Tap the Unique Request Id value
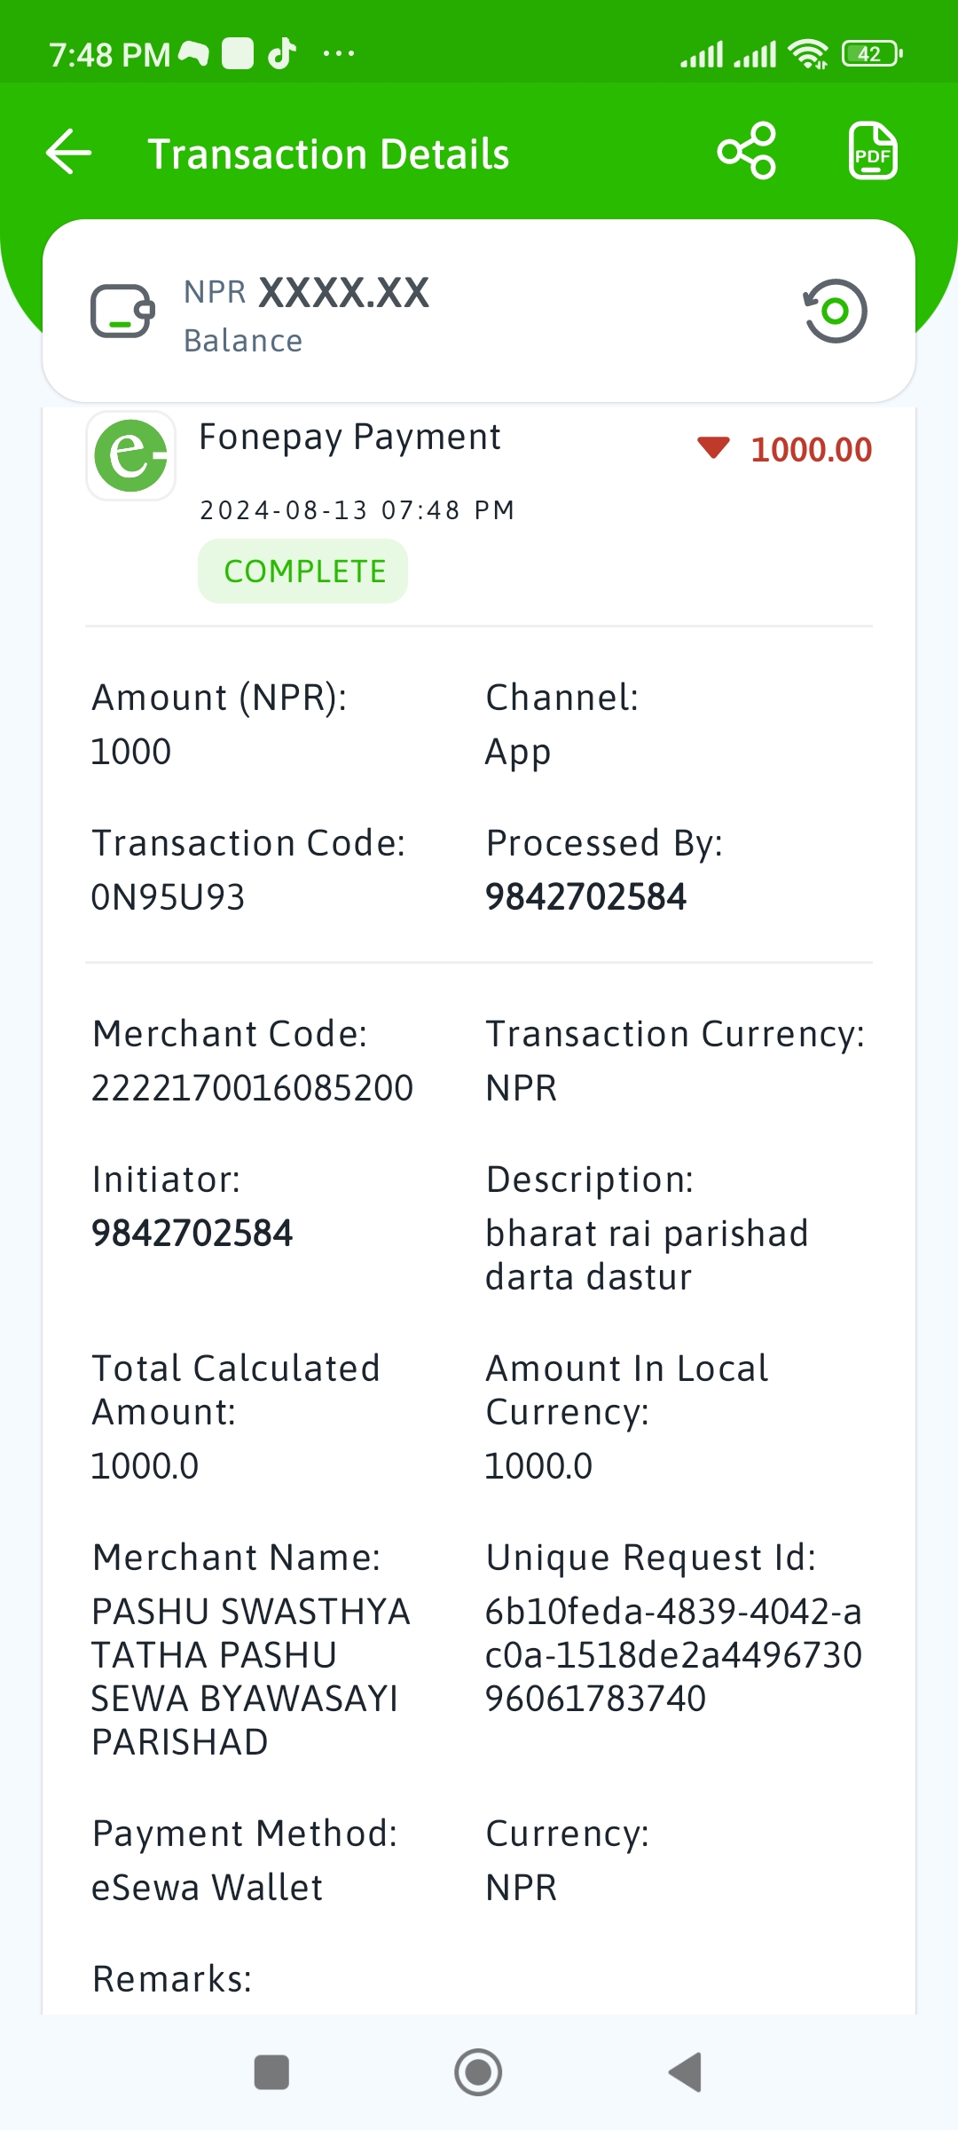The image size is (958, 2130). click(674, 1655)
